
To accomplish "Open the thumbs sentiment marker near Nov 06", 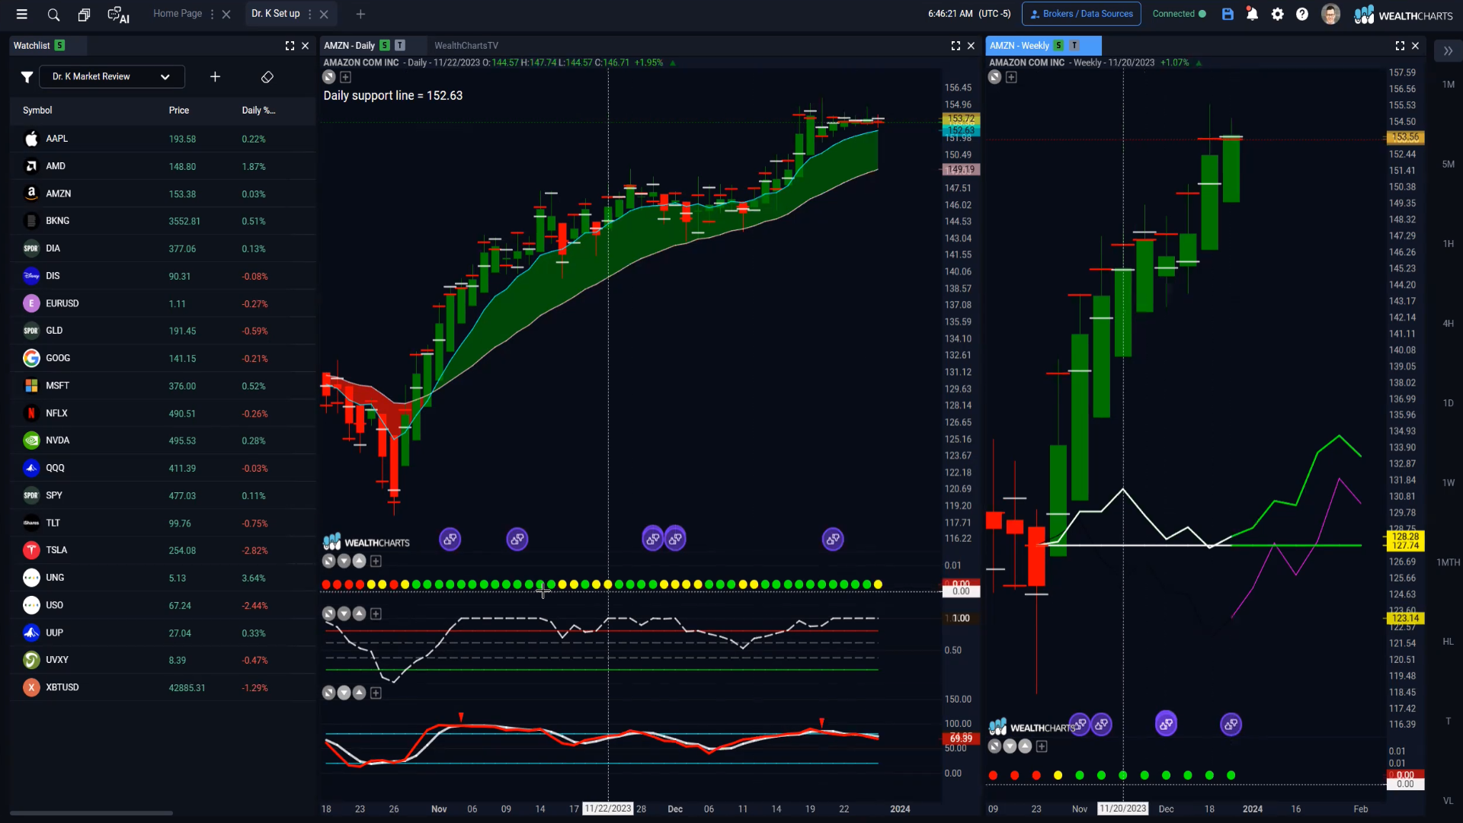I will [450, 540].
